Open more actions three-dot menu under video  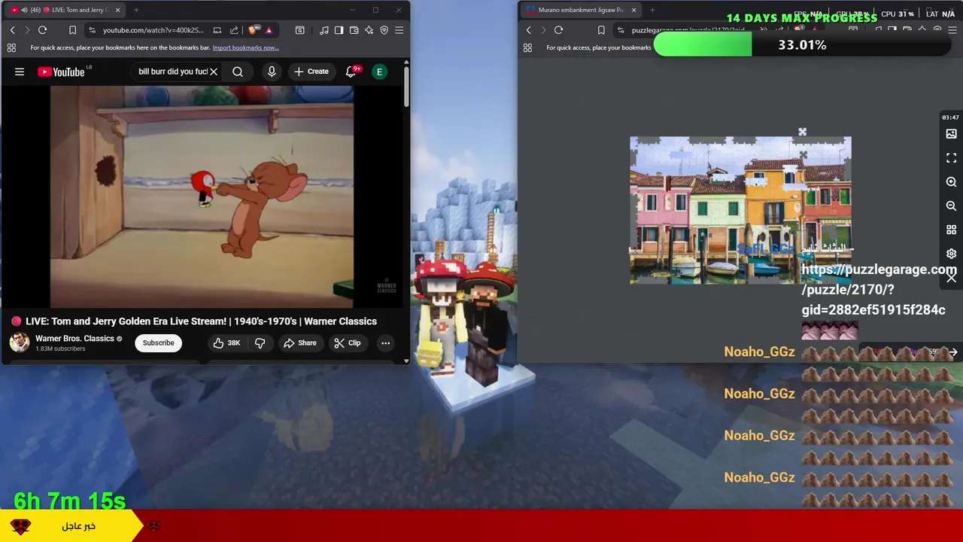point(385,343)
